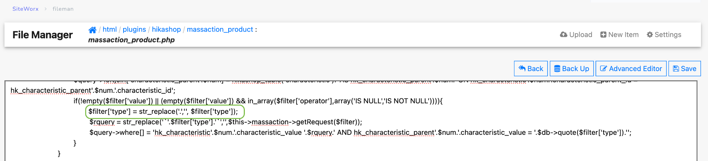Open Settings via the gear icon
This screenshot has height=161, width=708.
point(650,35)
